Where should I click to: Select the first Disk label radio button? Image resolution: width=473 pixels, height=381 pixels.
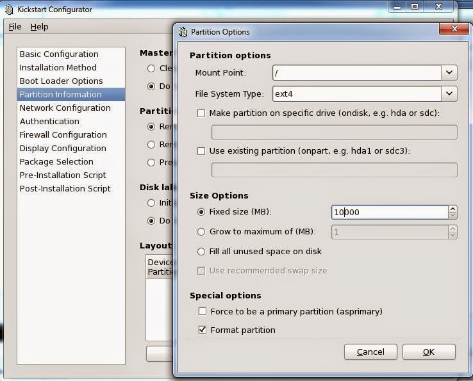pyautogui.click(x=151, y=203)
